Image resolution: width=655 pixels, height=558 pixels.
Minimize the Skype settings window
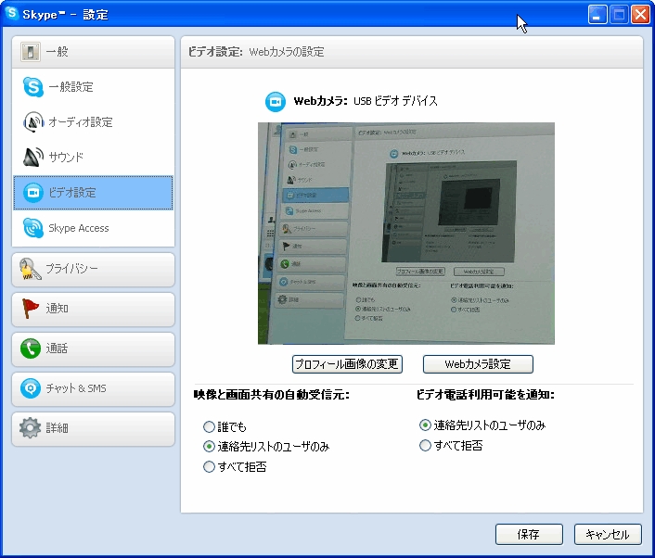pos(597,15)
